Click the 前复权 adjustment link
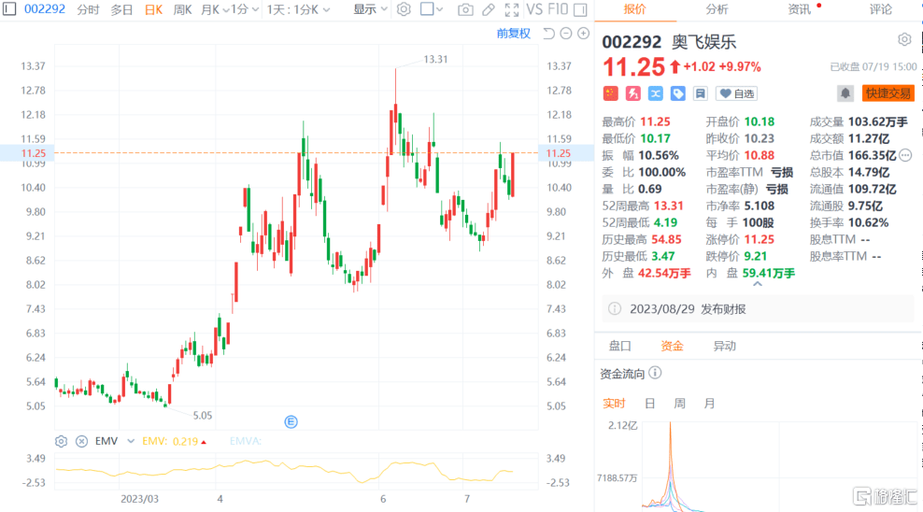Viewport: 923px width, 512px height. pyautogui.click(x=513, y=34)
